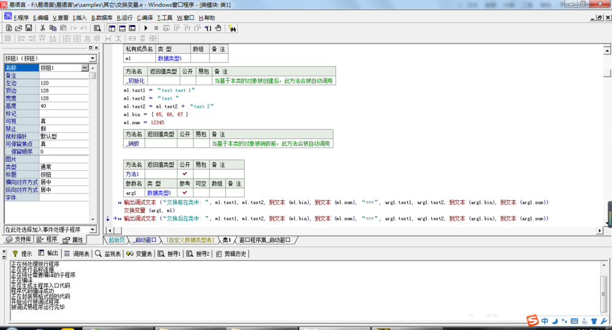This screenshot has width=612, height=330.
Task: Toggle the combined panels layout icon
Action: [x=132, y=28]
